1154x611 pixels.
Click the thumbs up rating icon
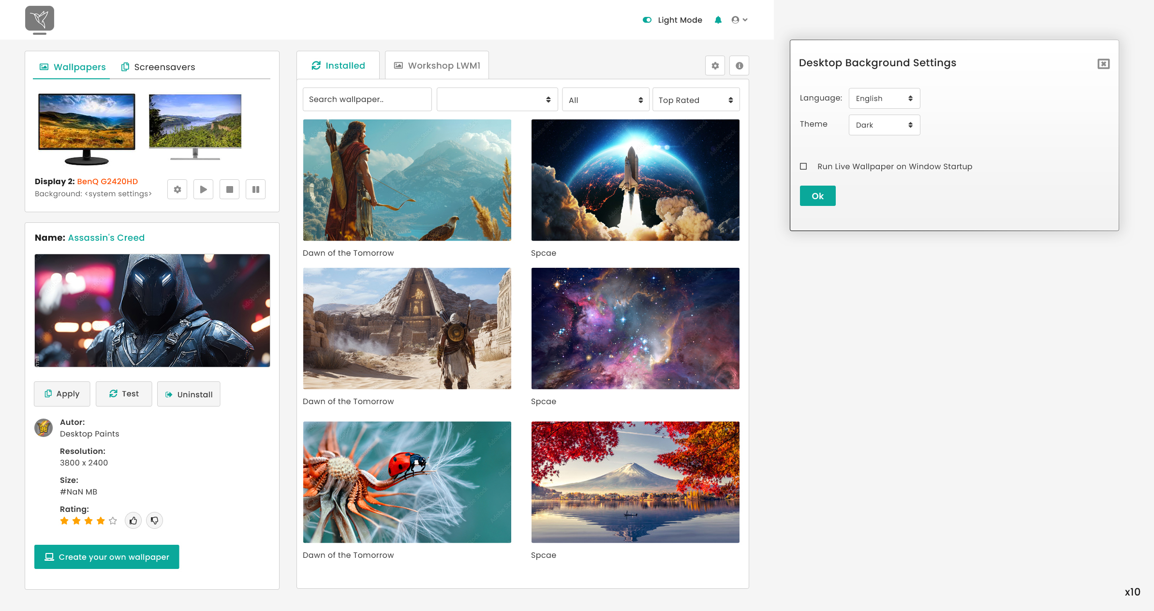pos(133,521)
